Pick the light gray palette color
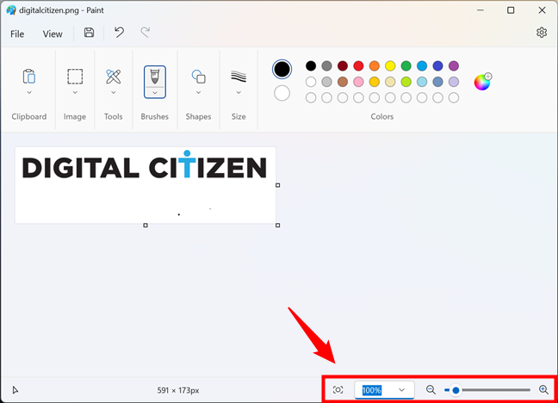 coord(326,82)
